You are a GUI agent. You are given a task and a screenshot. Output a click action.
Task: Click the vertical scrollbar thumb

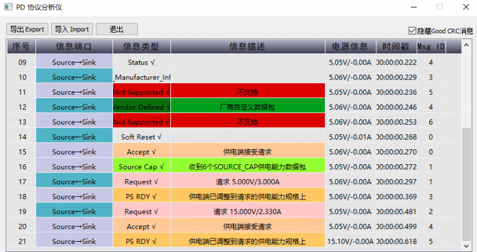point(466,185)
